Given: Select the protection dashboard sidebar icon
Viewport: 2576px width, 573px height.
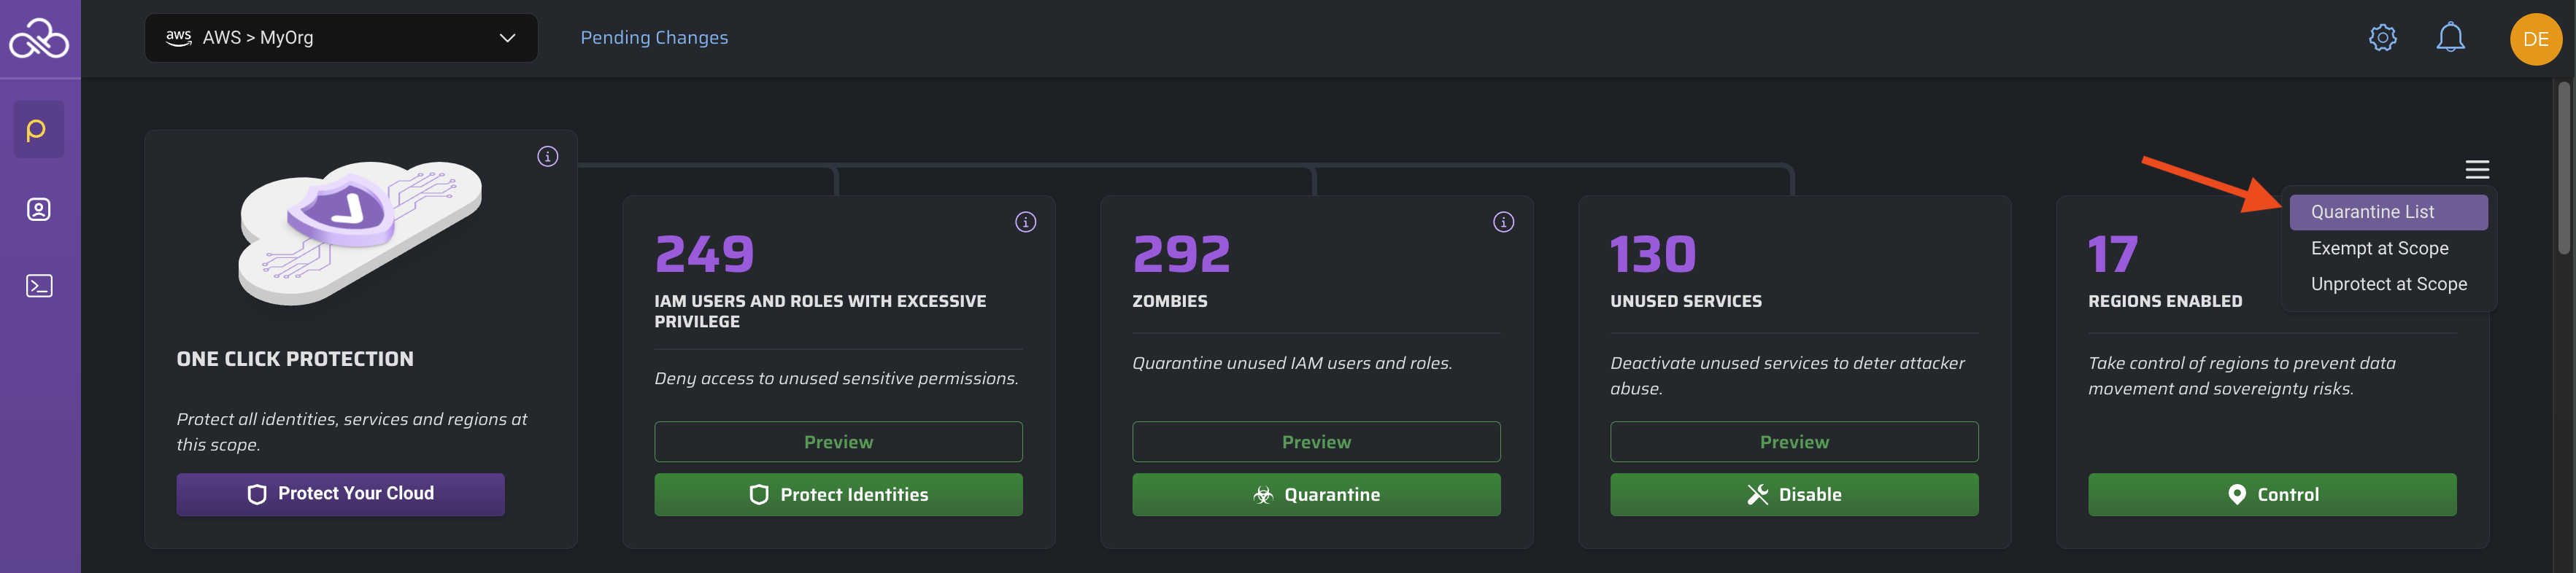Looking at the screenshot, I should (x=39, y=130).
